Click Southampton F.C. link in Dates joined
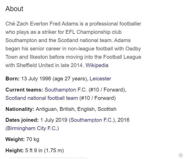Screen dimensions: 184x159 91,120
